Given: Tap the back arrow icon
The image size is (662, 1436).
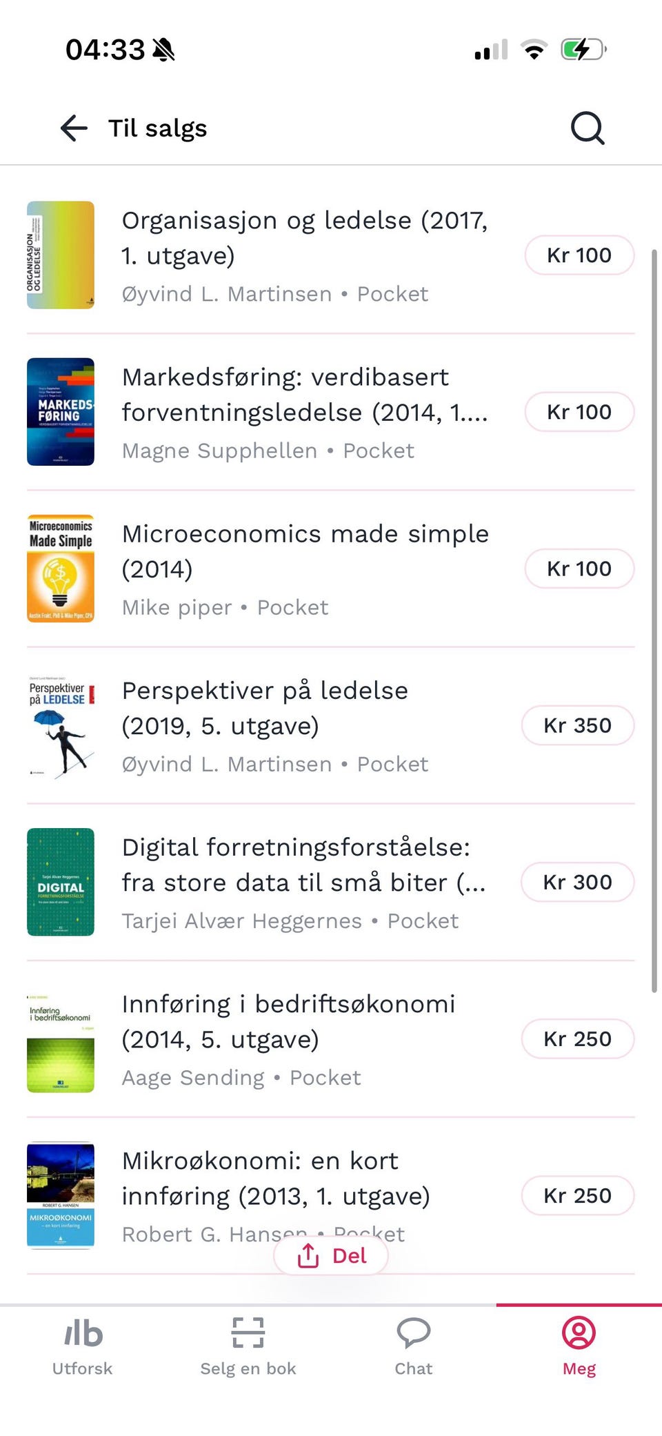Looking at the screenshot, I should (74, 128).
